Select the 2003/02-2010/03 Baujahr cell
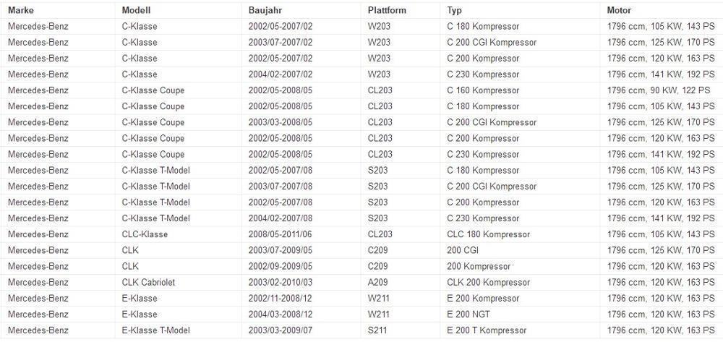The width and height of the screenshot is (723, 342). point(281,282)
